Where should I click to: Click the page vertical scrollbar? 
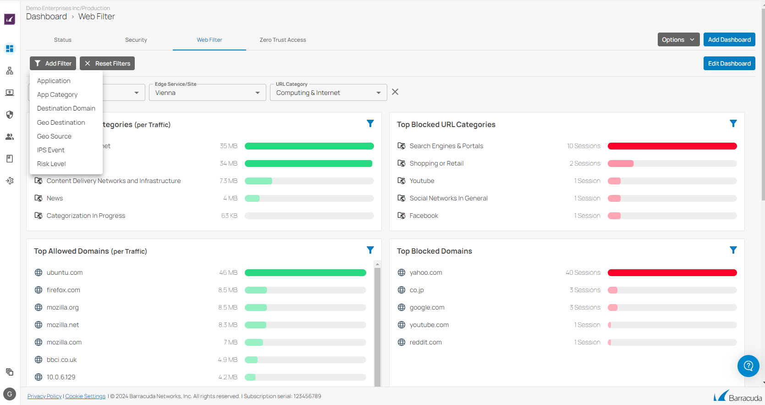(763, 105)
